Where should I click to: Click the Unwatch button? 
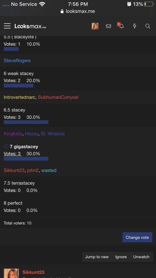click(141, 257)
